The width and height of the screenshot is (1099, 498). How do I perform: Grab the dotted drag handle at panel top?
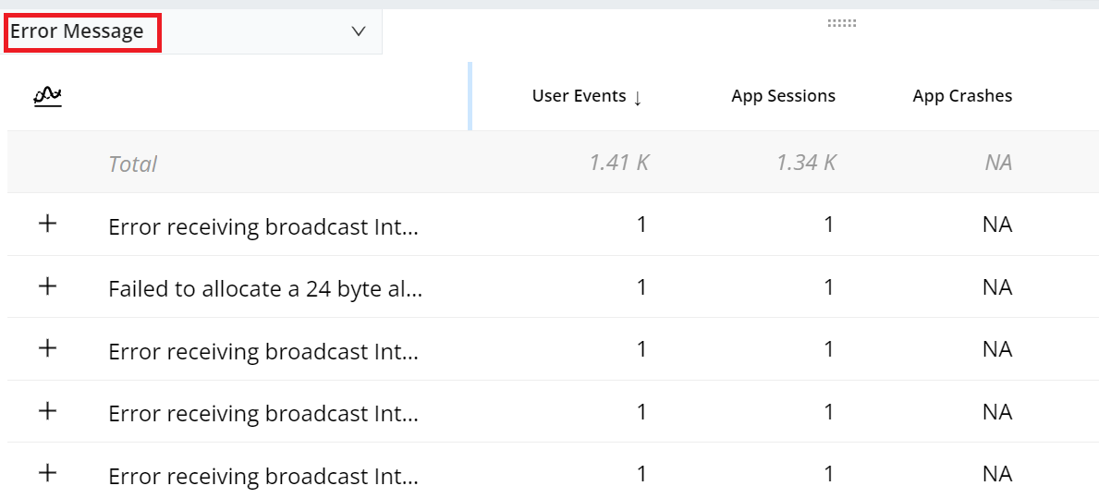(x=841, y=23)
